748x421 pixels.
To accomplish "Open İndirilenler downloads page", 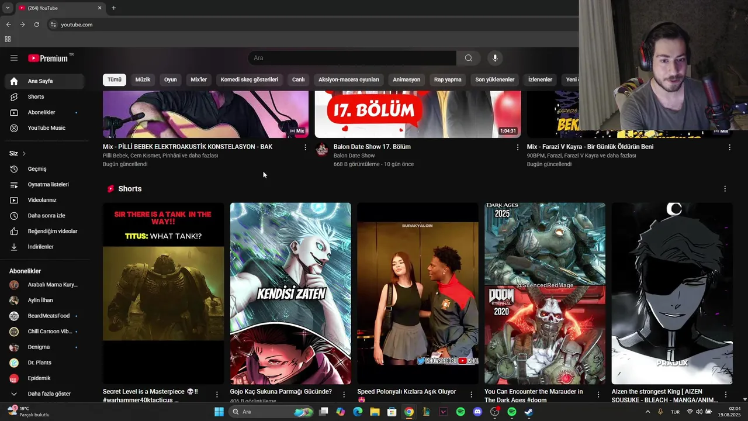I will [45, 247].
